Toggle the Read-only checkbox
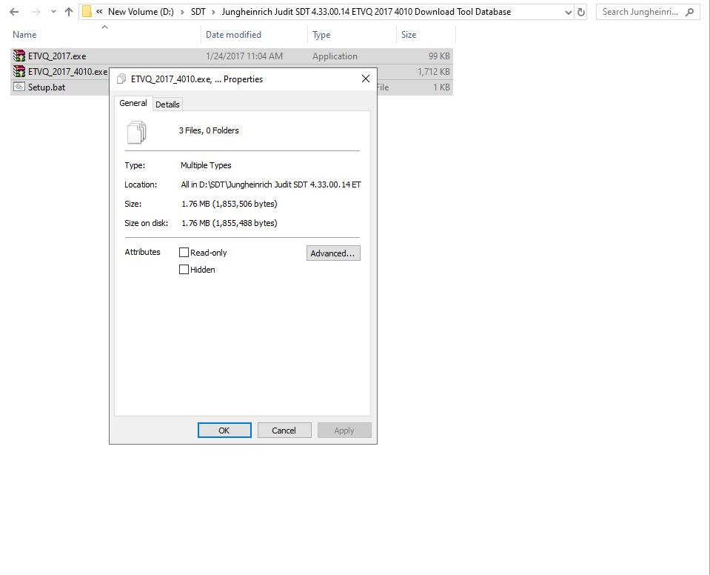The image size is (710, 575). pos(184,253)
